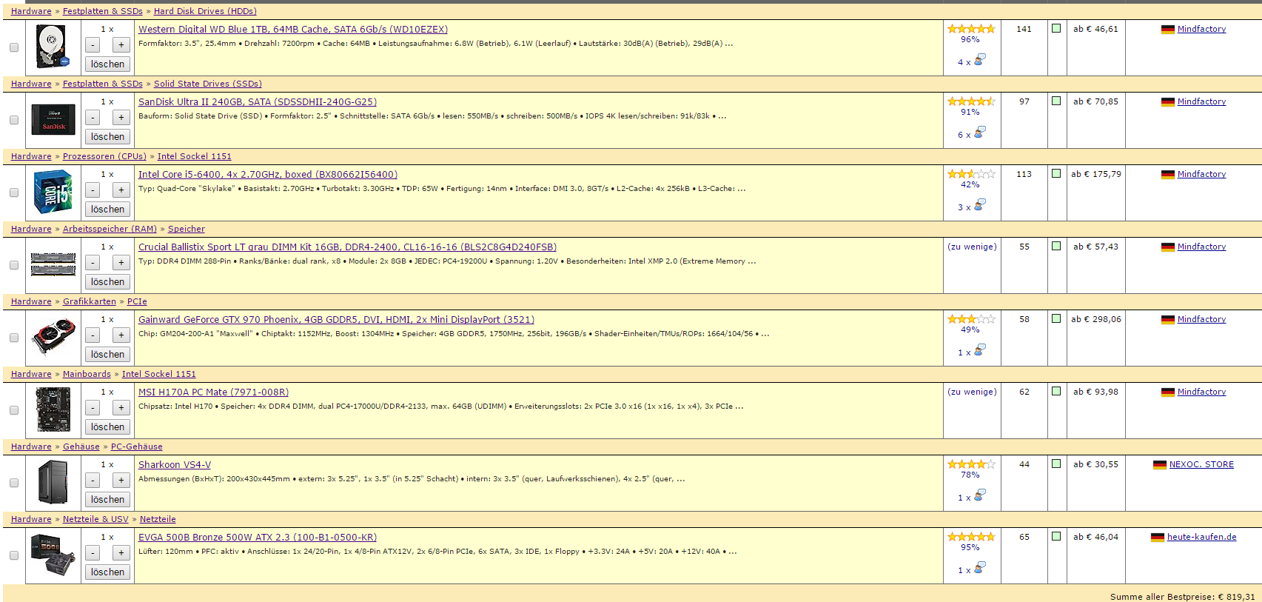The width and height of the screenshot is (1262, 602).
Task: Open Mainboards category link
Action: tap(87, 374)
